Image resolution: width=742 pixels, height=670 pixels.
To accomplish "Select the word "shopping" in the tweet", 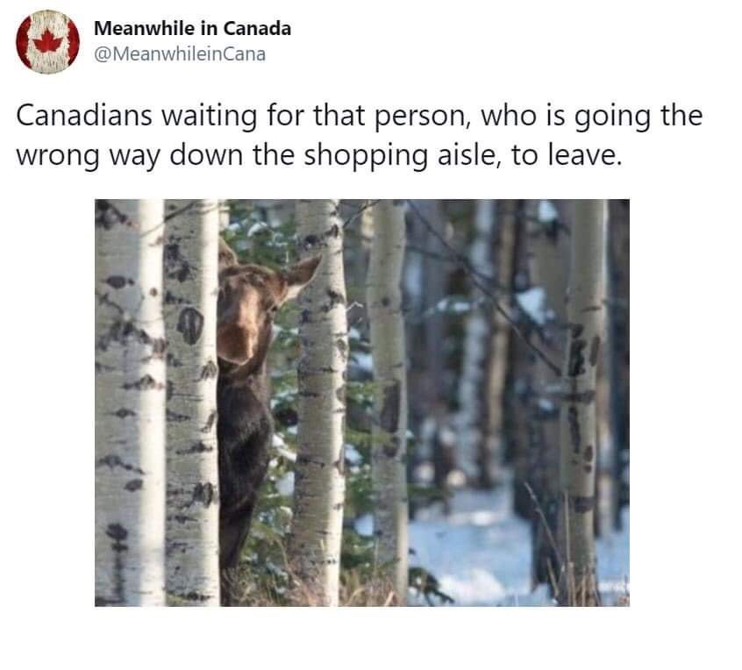I will click(x=366, y=156).
